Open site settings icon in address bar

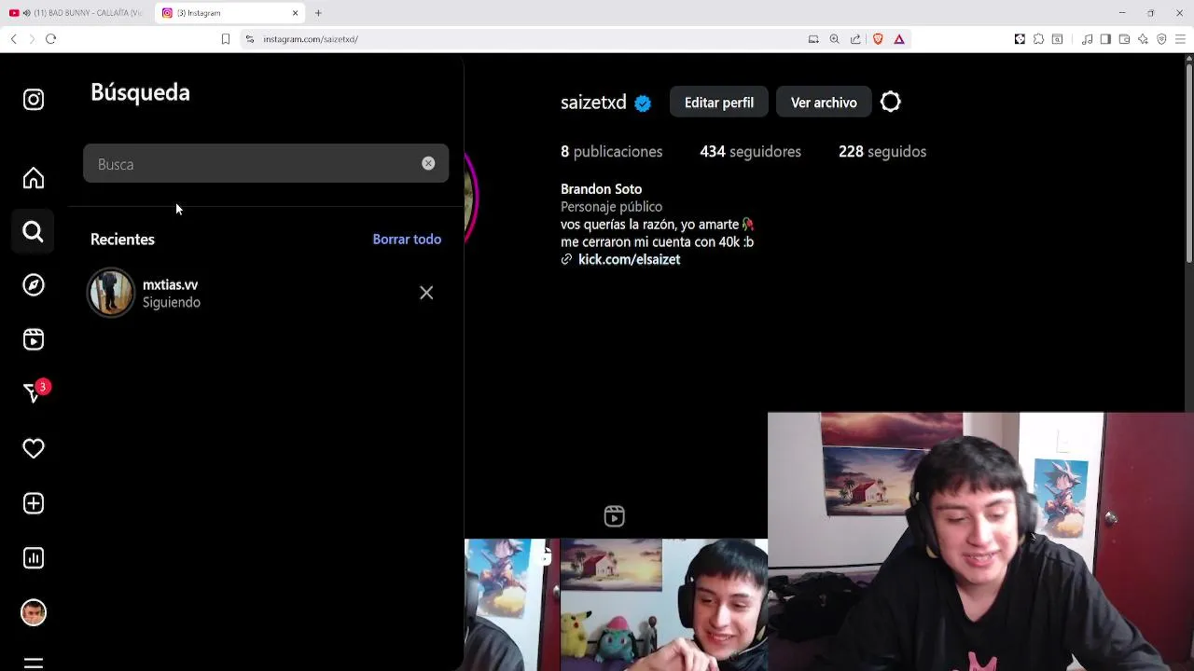250,39
